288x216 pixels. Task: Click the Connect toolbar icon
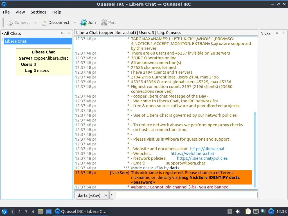click(x=10, y=22)
